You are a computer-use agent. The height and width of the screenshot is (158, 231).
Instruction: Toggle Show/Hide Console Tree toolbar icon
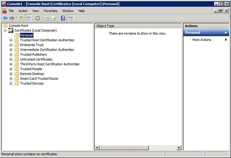[28, 18]
